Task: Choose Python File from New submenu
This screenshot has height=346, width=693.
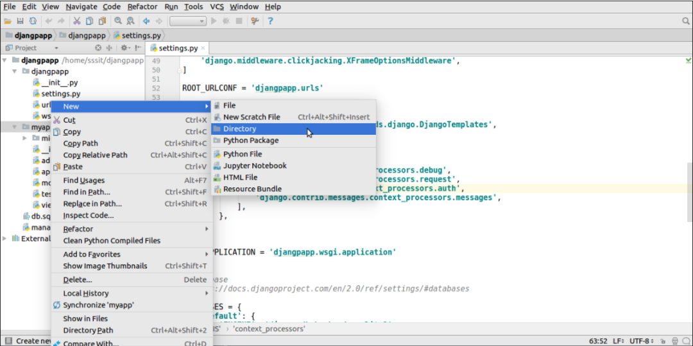Action: coord(293,154)
